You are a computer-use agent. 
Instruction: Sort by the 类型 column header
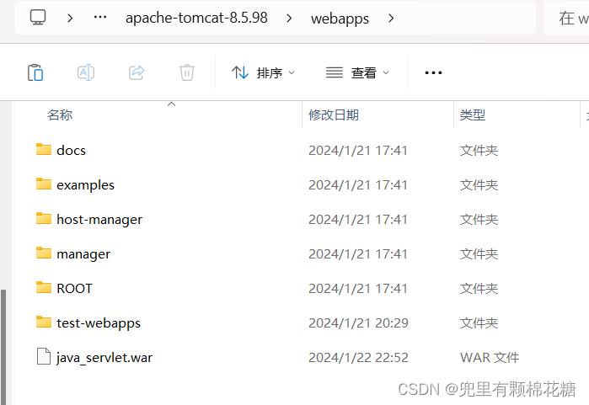pyautogui.click(x=473, y=115)
